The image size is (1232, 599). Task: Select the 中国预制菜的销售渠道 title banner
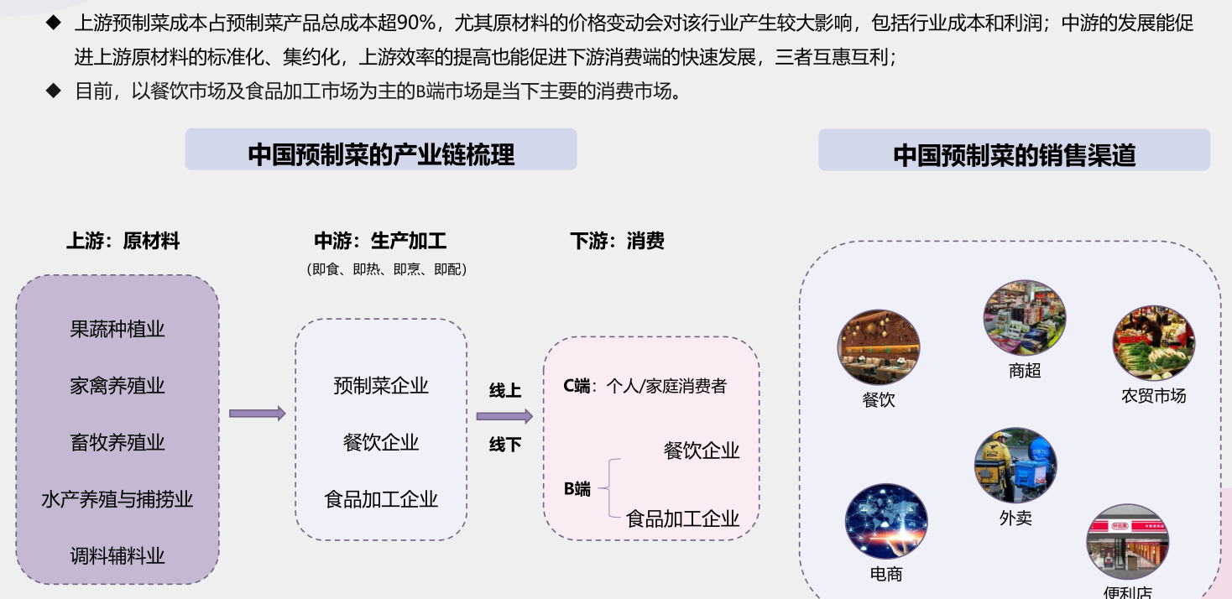pyautogui.click(x=1014, y=152)
